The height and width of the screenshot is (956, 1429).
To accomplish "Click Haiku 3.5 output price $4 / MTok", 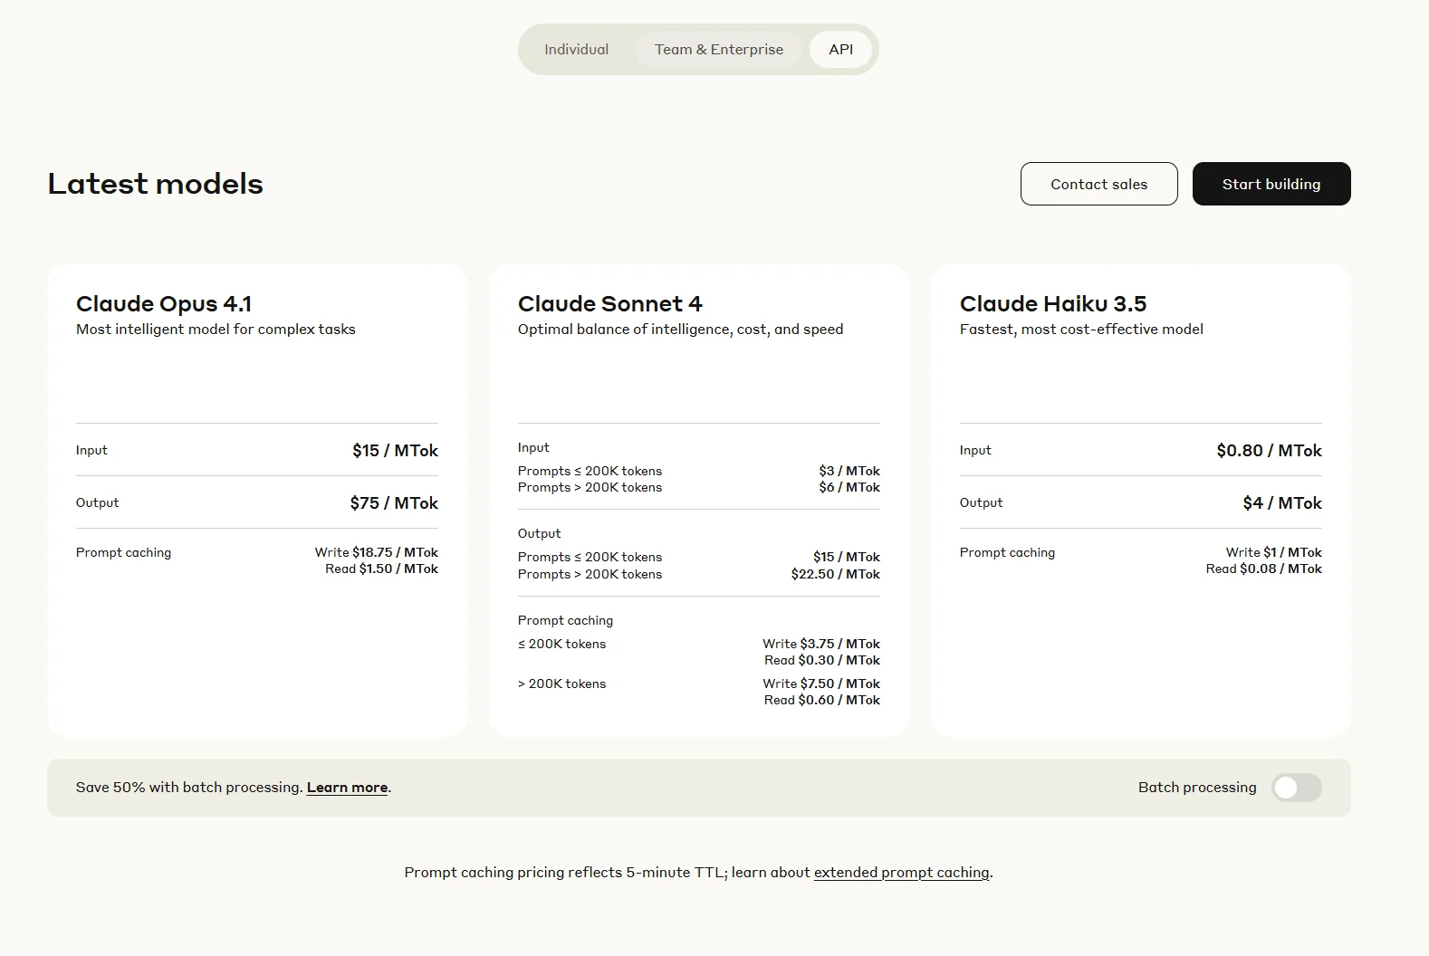I will (1281, 503).
